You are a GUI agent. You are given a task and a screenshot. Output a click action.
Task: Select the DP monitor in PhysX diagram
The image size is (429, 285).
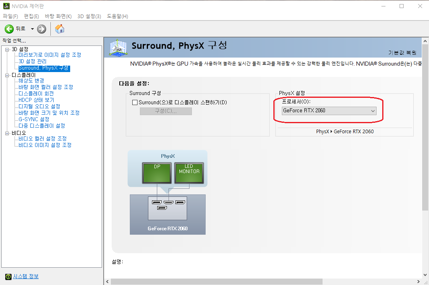click(x=157, y=173)
